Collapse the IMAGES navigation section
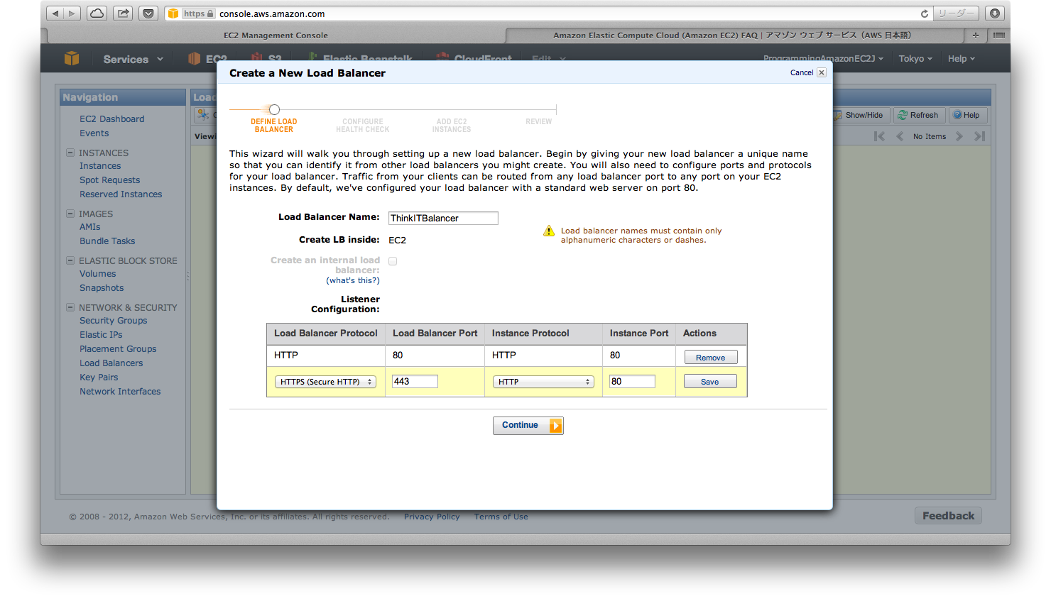Viewport: 1051px width, 601px height. (x=70, y=214)
